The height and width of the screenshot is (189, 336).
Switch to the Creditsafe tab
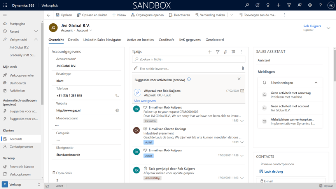click(x=166, y=40)
